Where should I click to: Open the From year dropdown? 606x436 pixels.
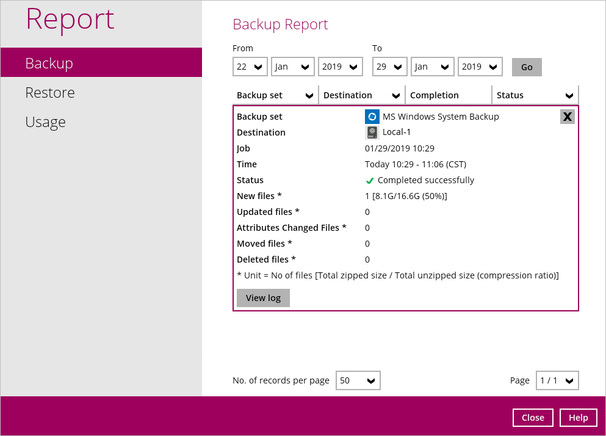click(341, 67)
